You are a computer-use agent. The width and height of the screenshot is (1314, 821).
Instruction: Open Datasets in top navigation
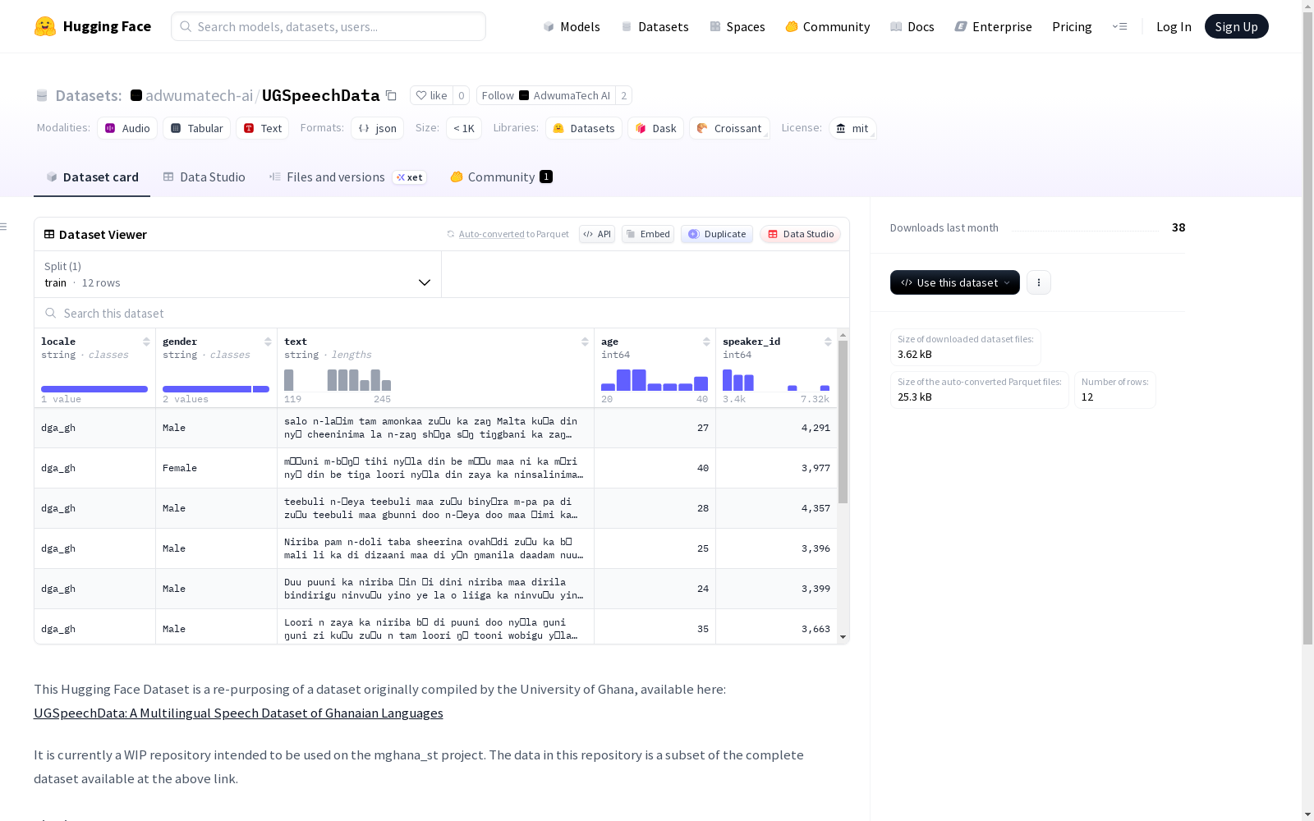[655, 26]
